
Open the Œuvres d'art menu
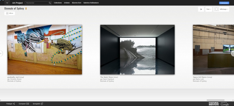77,3
